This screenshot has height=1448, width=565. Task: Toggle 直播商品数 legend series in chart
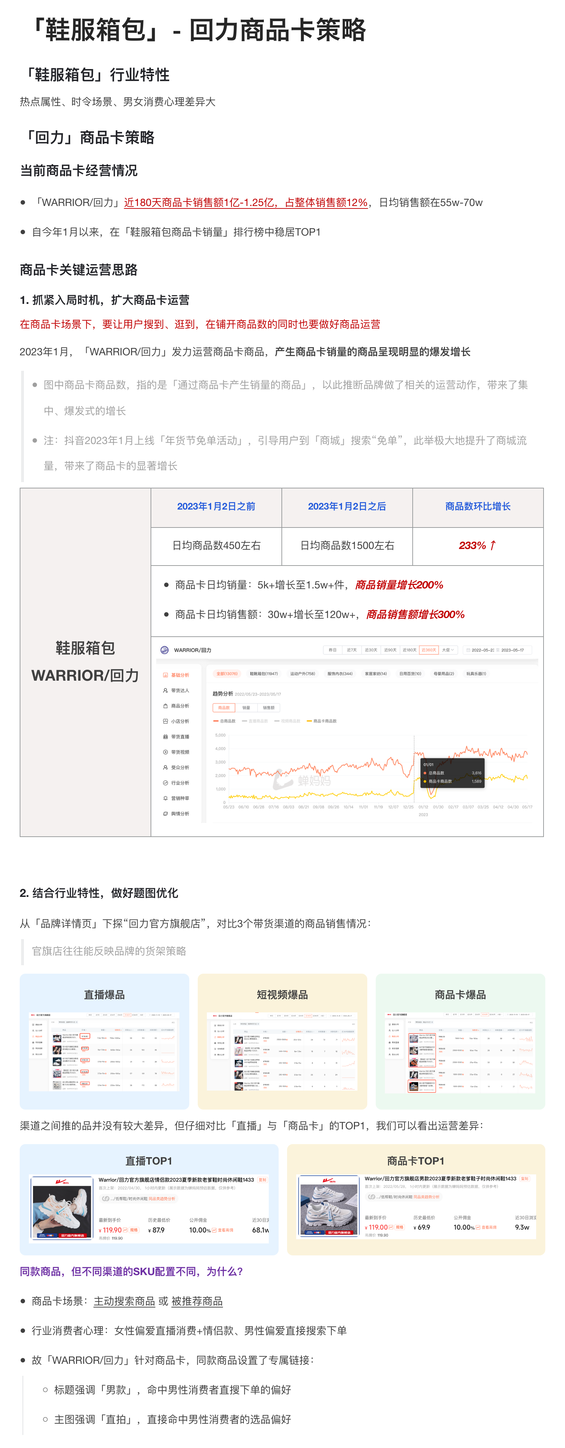pos(254,721)
